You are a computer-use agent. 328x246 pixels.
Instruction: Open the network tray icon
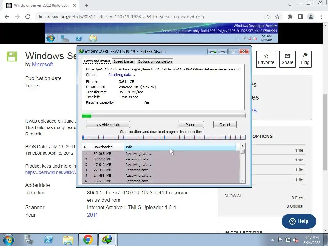[288, 240]
